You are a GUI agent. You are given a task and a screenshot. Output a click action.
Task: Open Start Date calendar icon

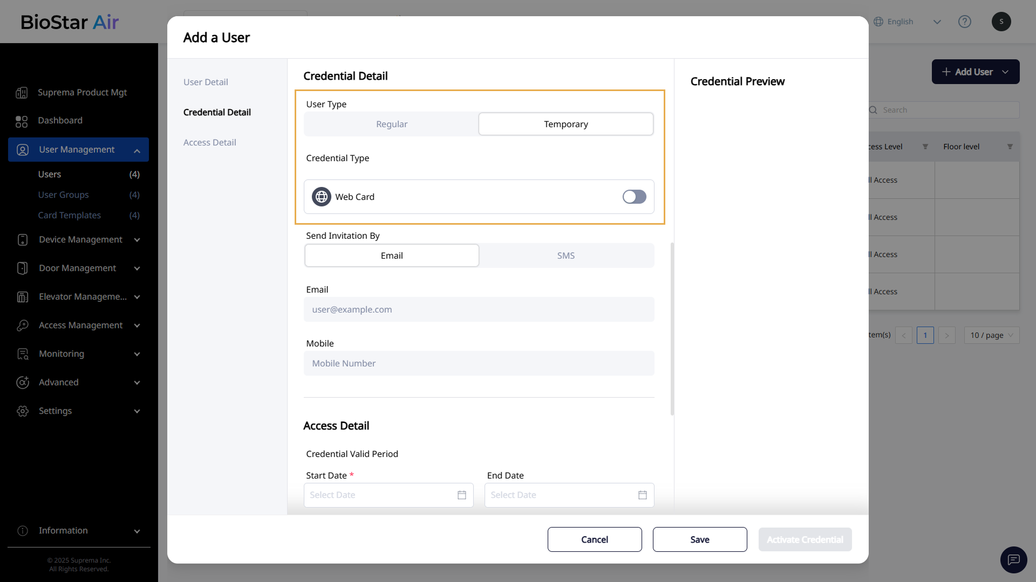[x=462, y=495]
